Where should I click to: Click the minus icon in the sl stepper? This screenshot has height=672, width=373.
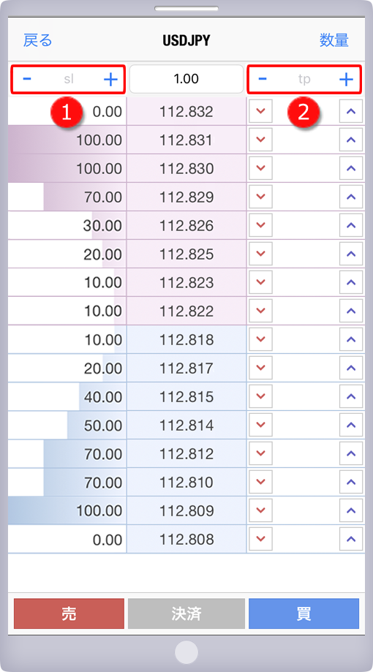coord(26,79)
